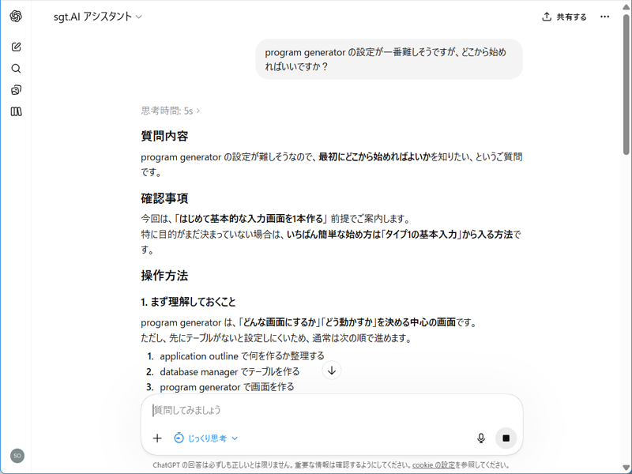Click bold text はじめて基本的な入力画面を1本作る
The image size is (632, 474).
click(x=251, y=219)
